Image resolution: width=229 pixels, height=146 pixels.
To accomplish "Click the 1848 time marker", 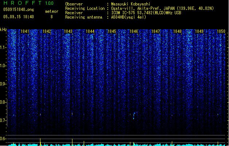I will click(177, 31).
